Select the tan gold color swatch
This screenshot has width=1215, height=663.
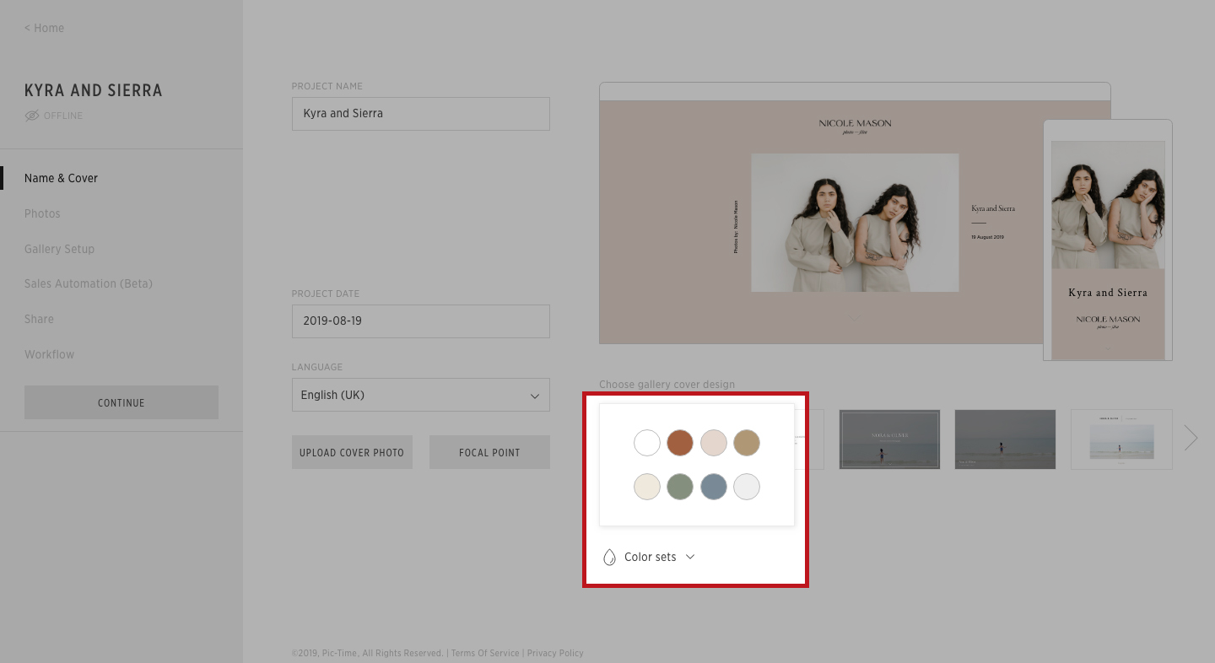(x=747, y=443)
